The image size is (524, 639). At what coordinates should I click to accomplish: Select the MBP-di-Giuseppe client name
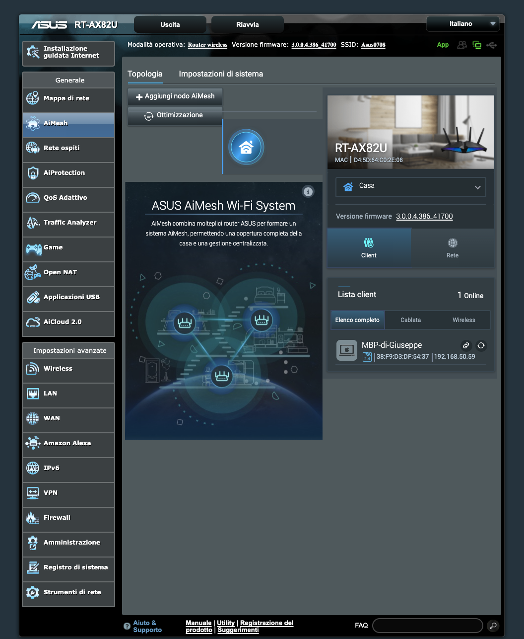coord(392,345)
